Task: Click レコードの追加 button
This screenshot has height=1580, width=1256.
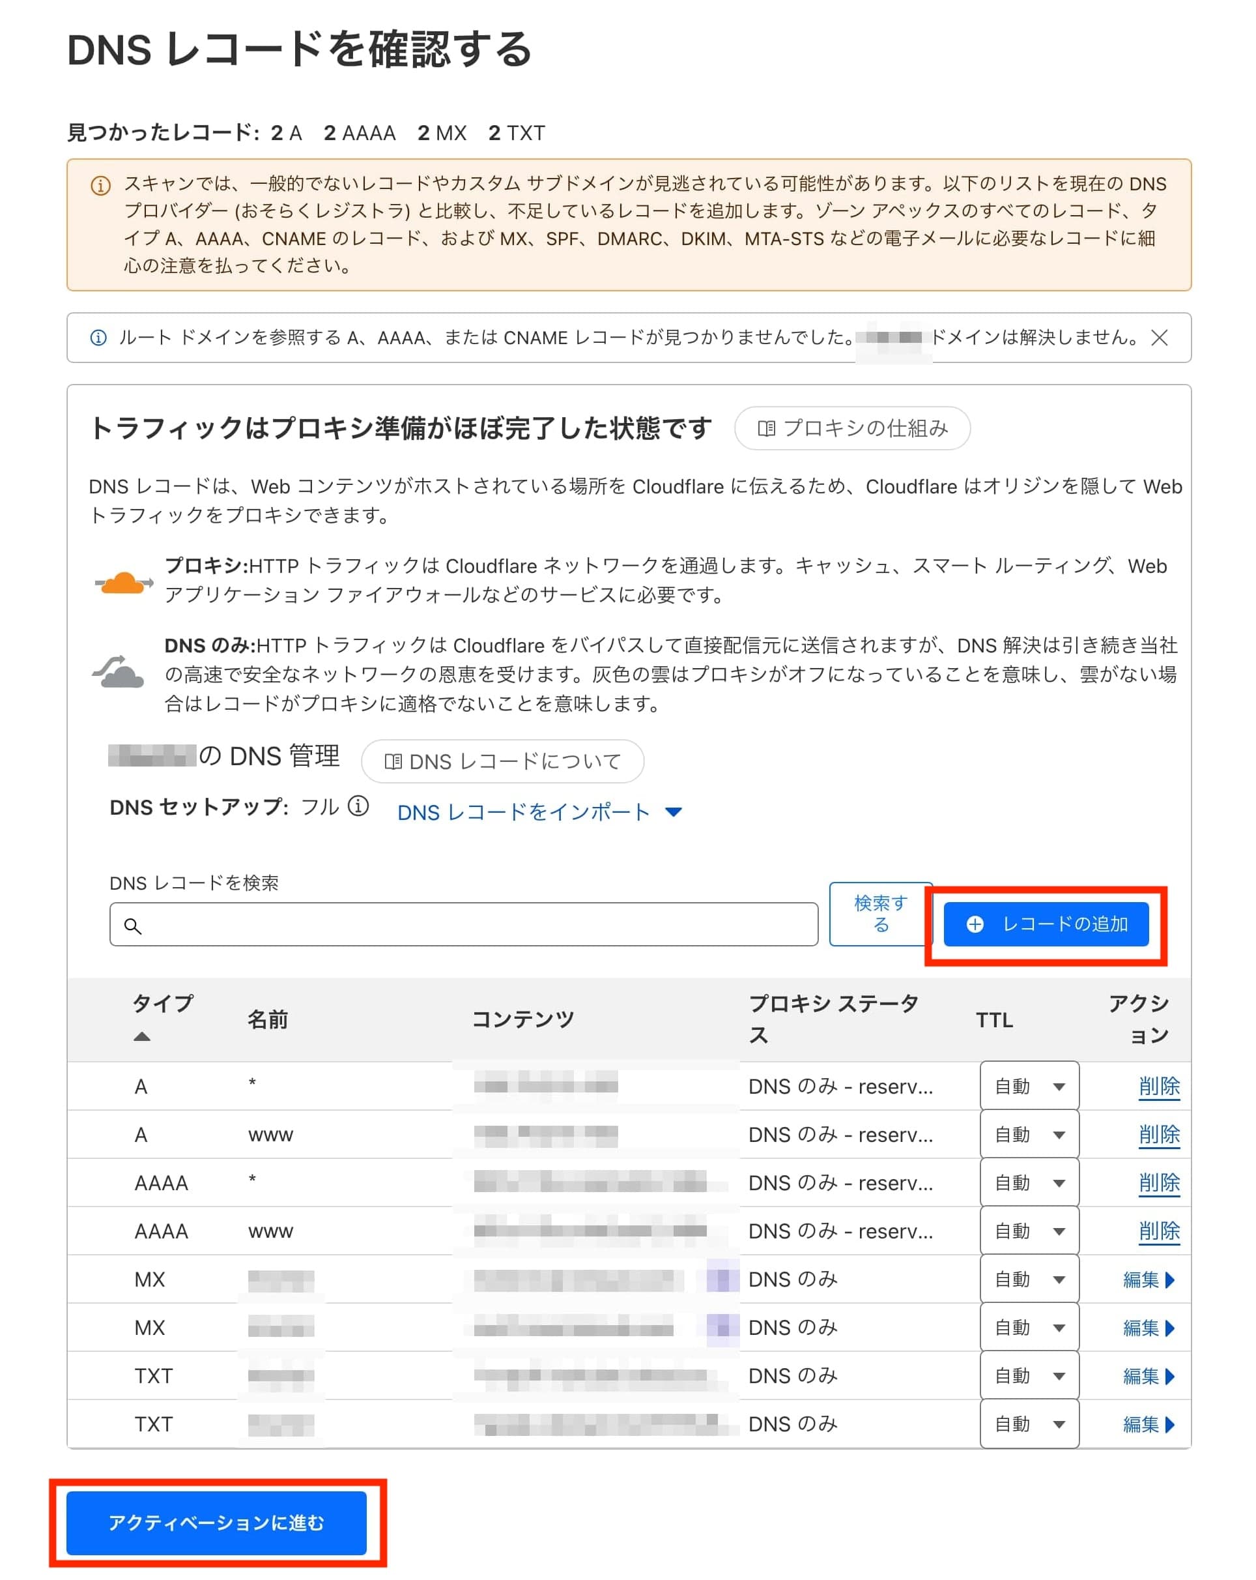Action: coord(1045,924)
